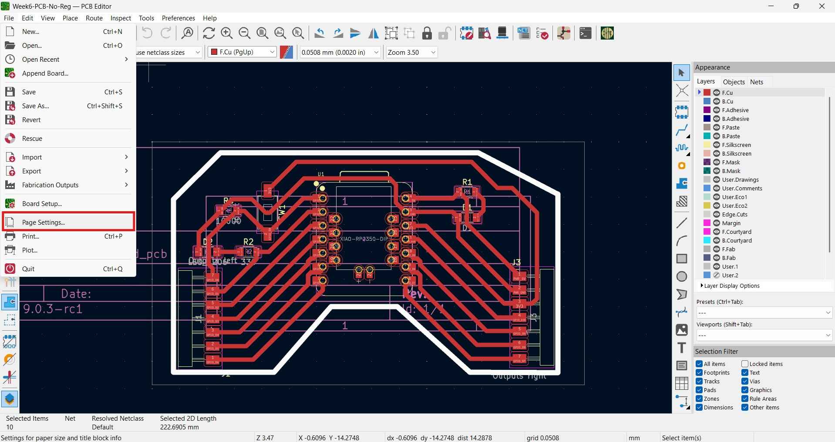
Task: Select the Route Tracks tool
Action: [x=682, y=130]
